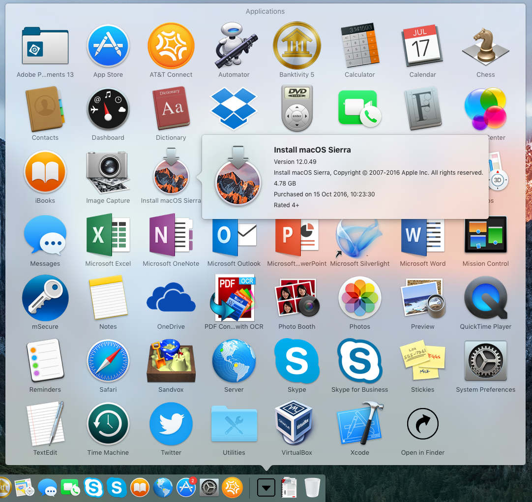Open Trash in the Dock

(x=312, y=488)
